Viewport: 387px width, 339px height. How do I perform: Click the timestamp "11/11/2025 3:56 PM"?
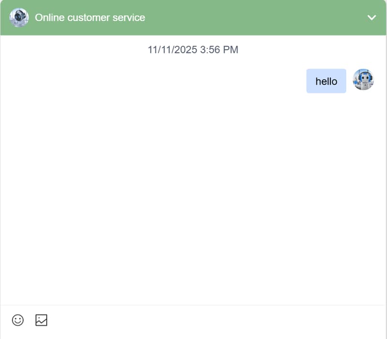[193, 50]
